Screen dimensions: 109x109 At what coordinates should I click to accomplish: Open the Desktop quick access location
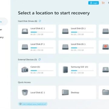coord(65,92)
